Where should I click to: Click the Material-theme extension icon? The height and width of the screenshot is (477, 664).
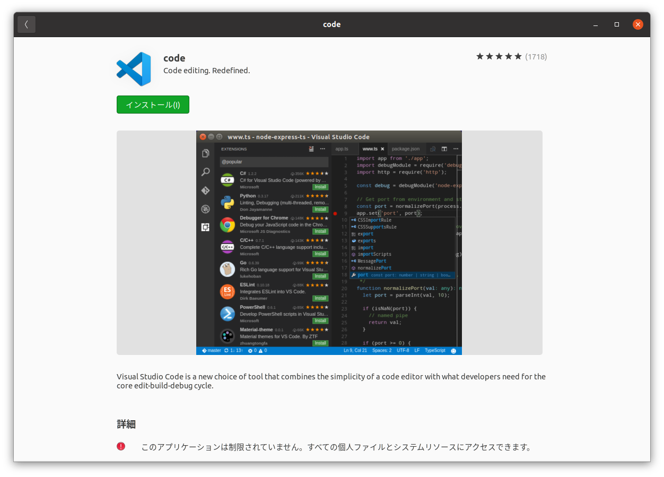click(x=227, y=336)
